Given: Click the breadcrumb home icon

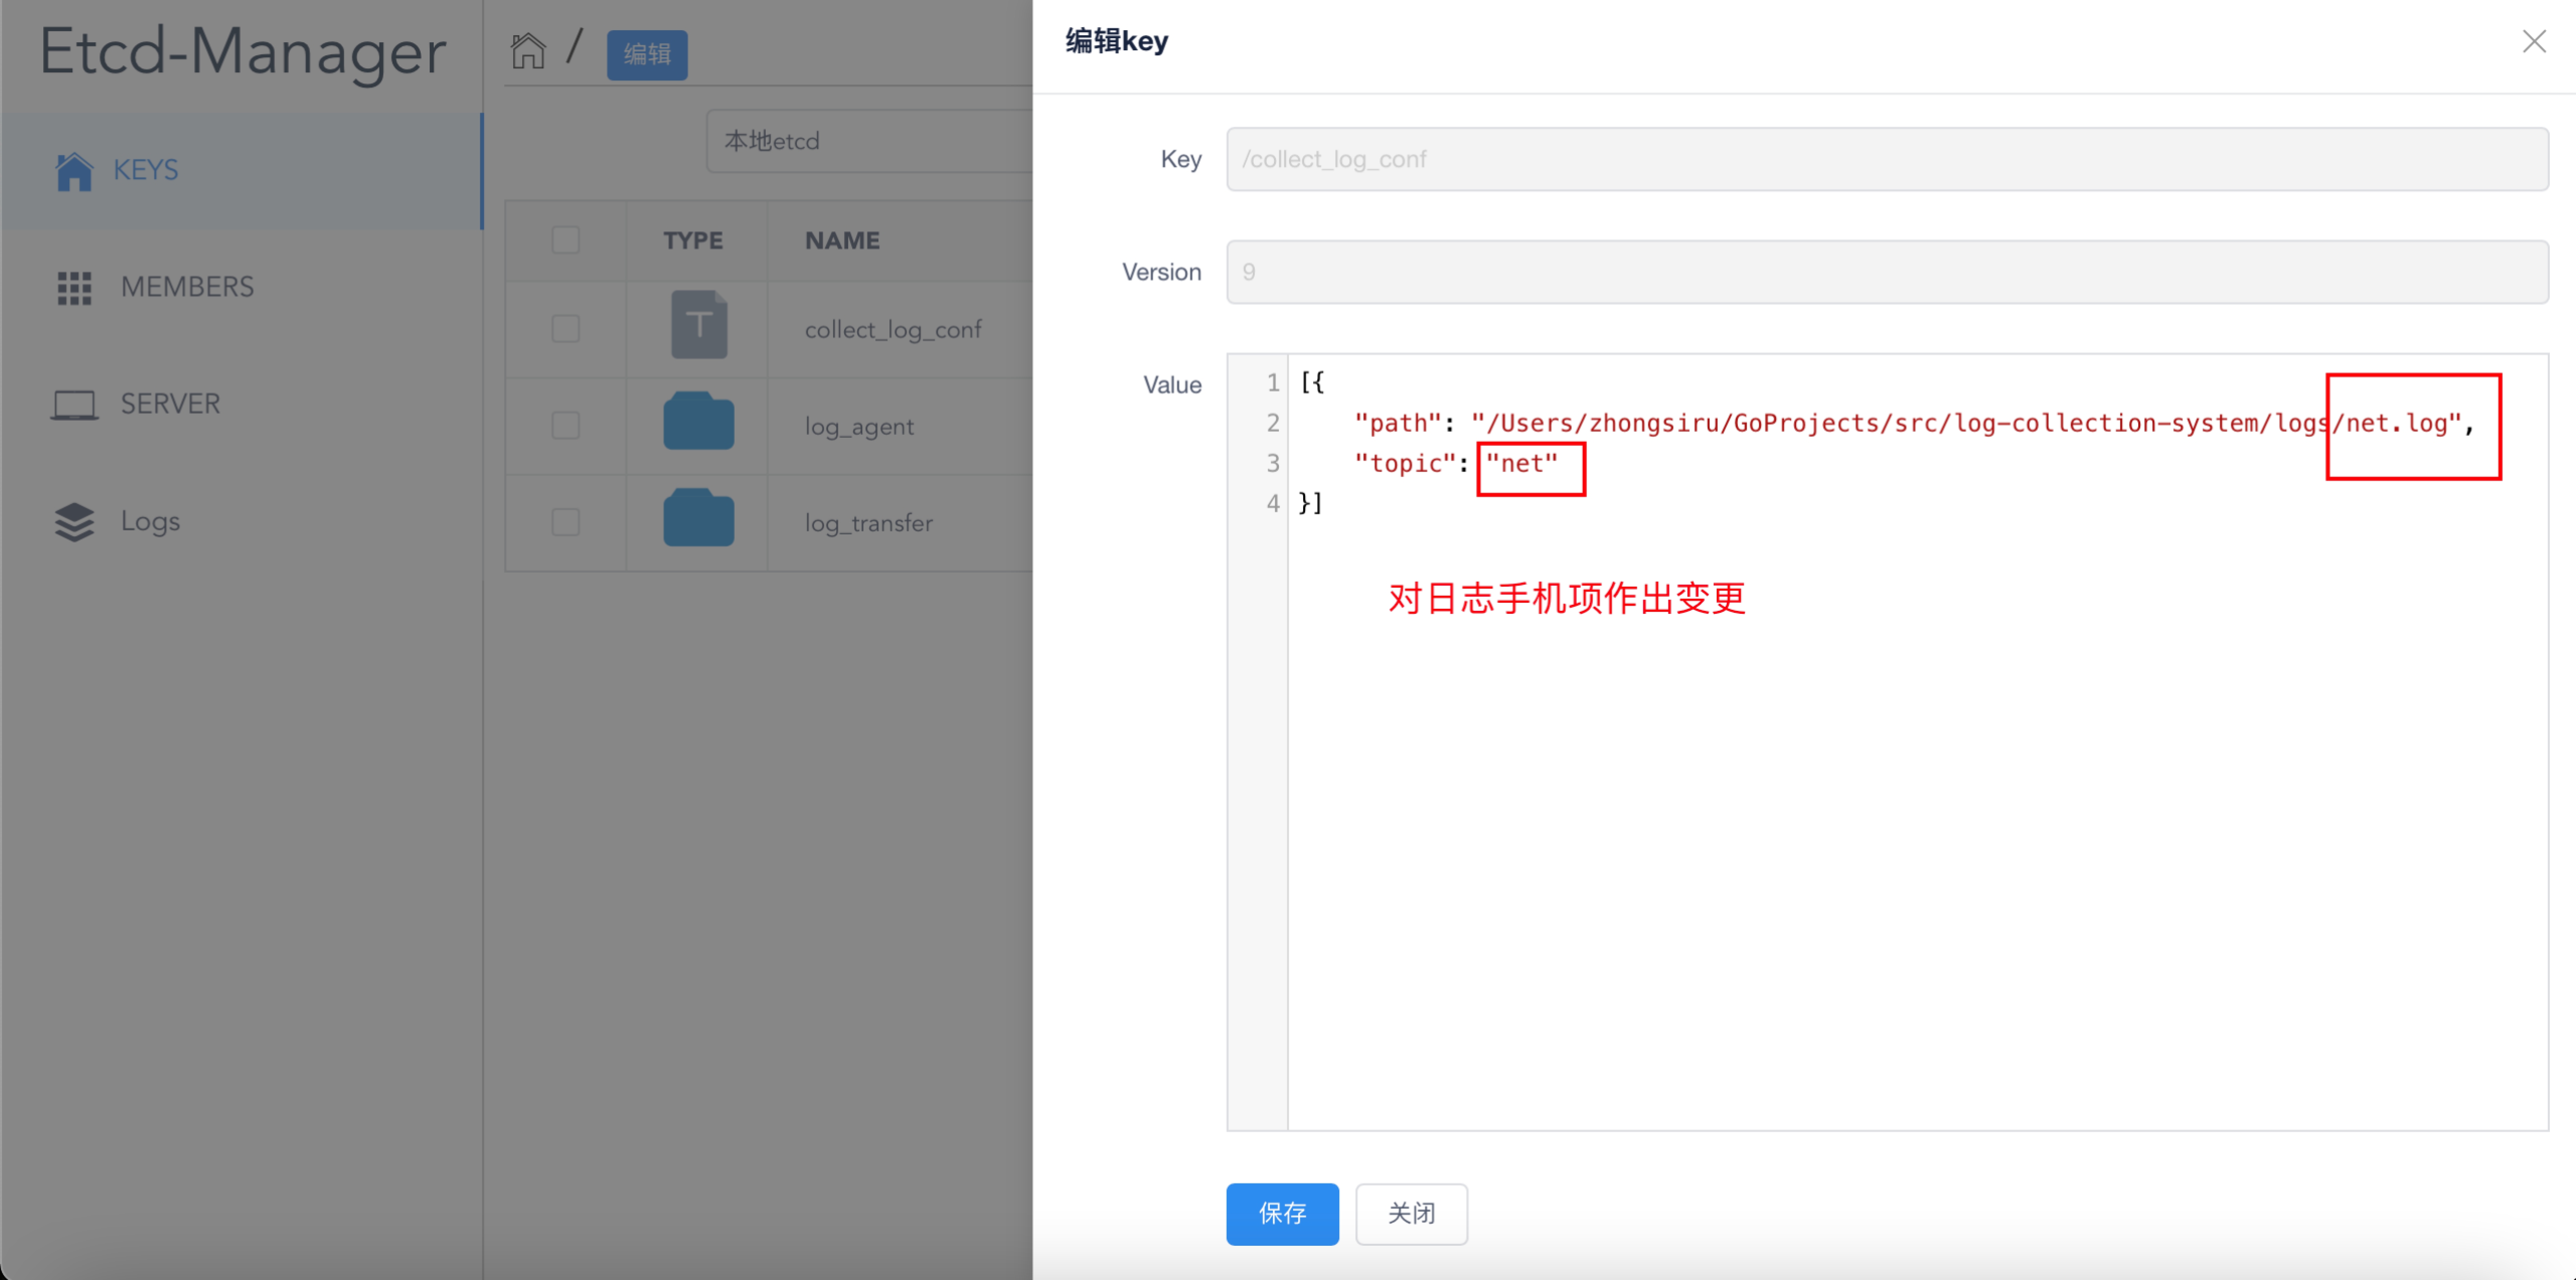Looking at the screenshot, I should tap(528, 51).
